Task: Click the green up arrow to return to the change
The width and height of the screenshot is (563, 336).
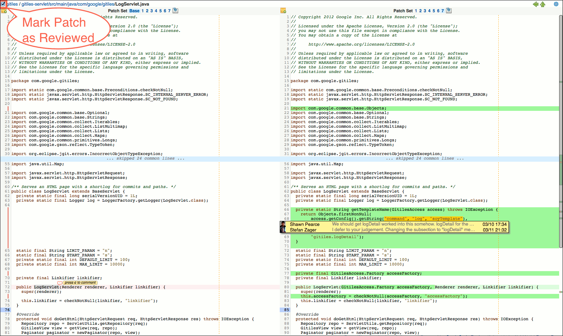Action: click(542, 4)
